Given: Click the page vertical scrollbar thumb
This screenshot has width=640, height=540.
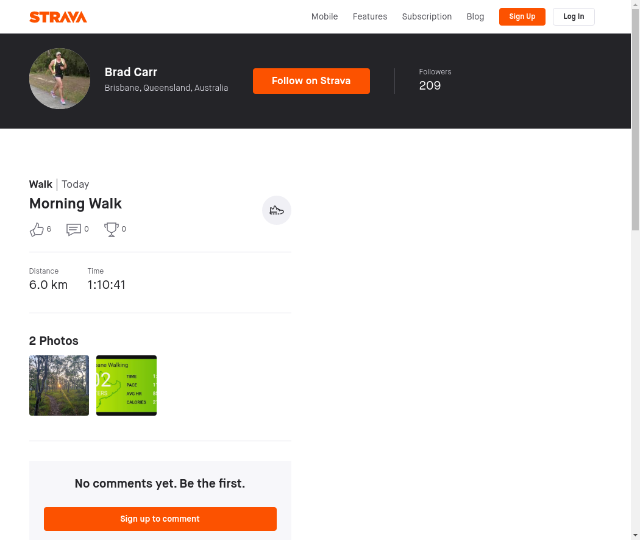Looking at the screenshot, I should pyautogui.click(x=636, y=119).
